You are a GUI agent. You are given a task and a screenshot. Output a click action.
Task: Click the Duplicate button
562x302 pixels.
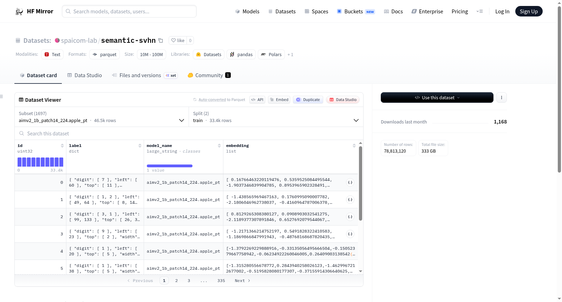308,100
